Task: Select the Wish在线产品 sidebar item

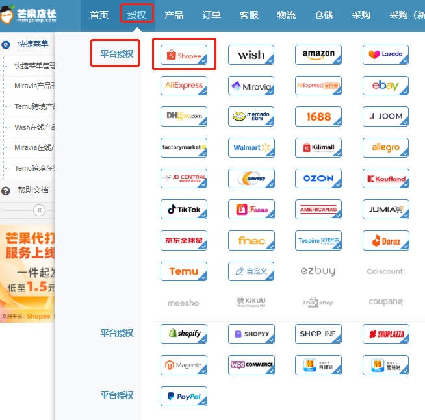Action: (34, 127)
